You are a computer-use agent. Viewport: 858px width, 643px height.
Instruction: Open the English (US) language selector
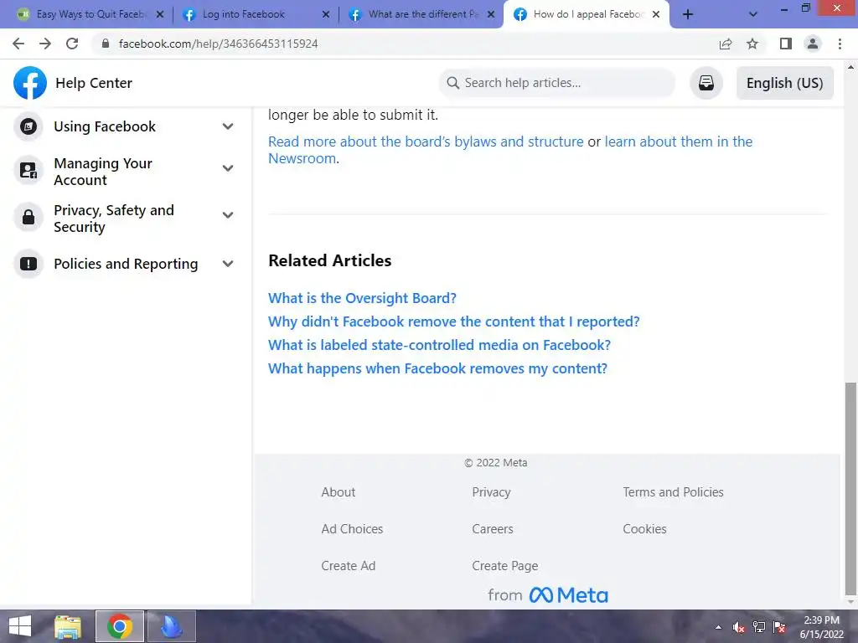[784, 83]
